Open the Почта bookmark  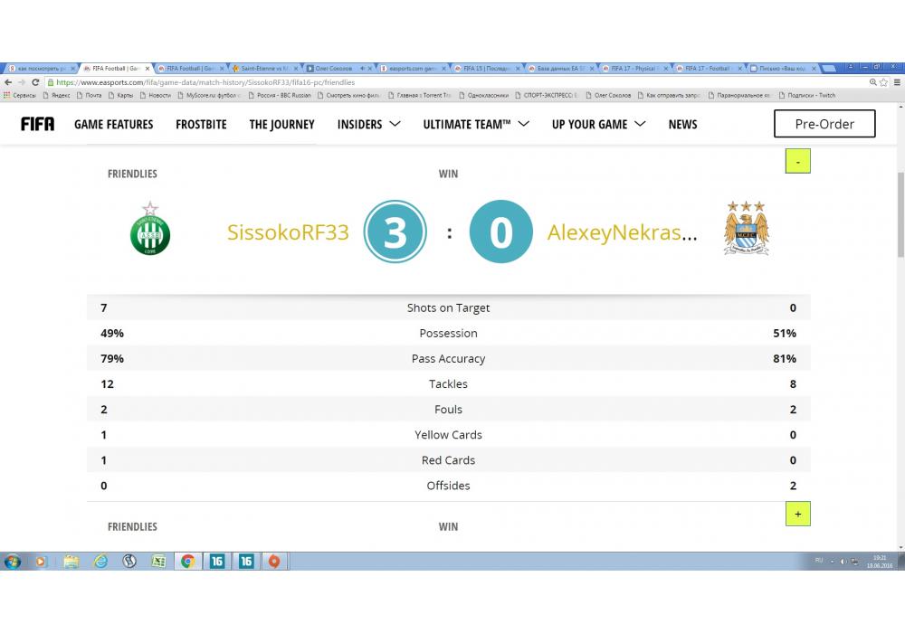click(89, 95)
